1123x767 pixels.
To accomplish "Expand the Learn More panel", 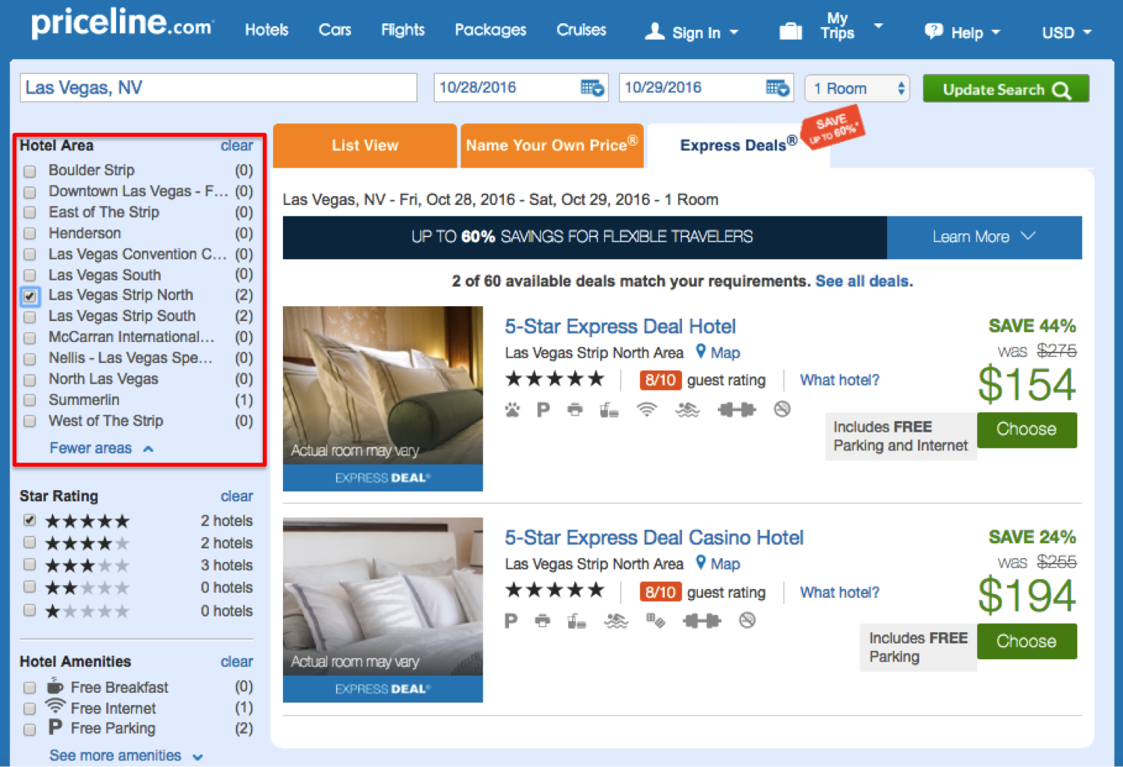I will coord(984,237).
